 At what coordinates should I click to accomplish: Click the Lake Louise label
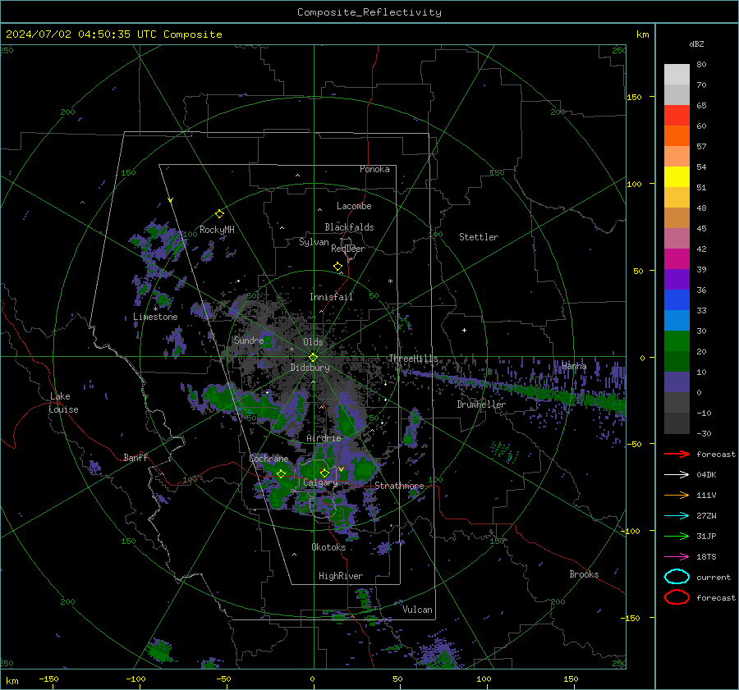pyautogui.click(x=63, y=403)
